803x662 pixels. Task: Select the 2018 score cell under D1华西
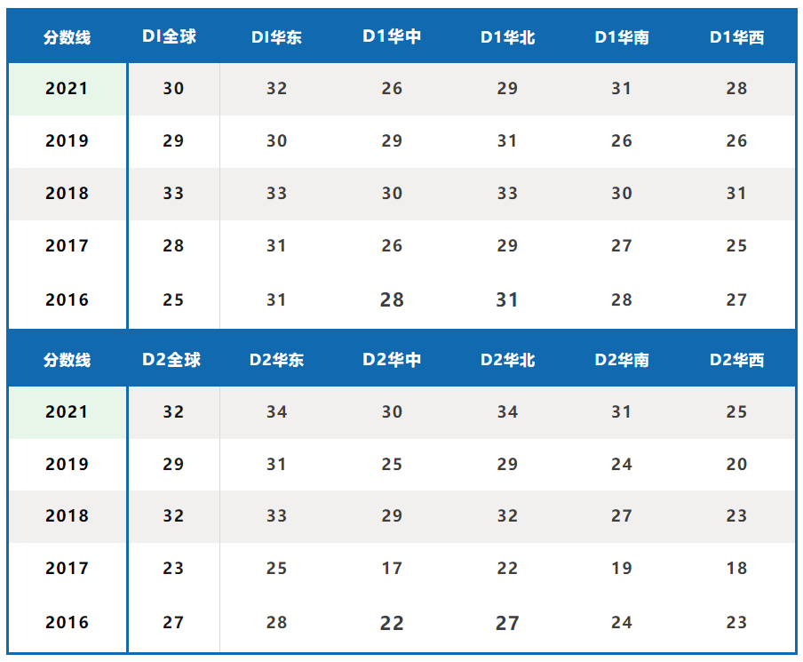736,193
